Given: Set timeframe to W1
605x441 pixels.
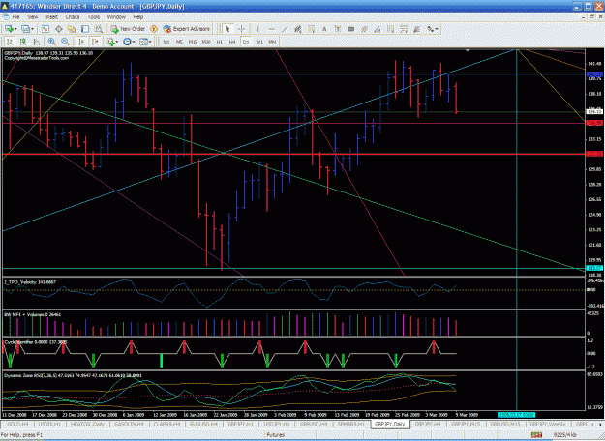Looking at the screenshot, I should click(259, 42).
